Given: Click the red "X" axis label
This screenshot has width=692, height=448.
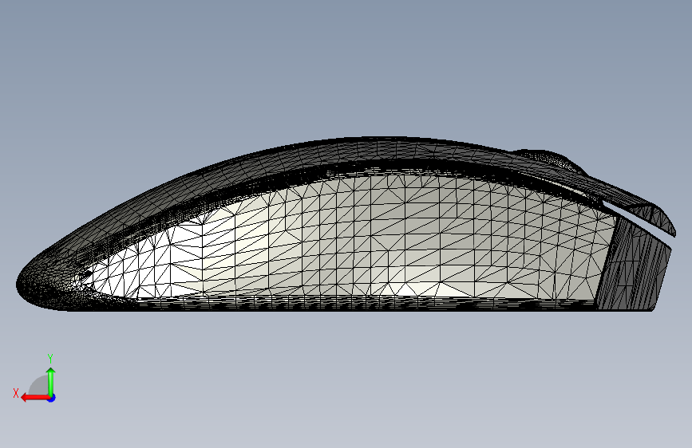Looking at the screenshot, I should click(x=16, y=393).
